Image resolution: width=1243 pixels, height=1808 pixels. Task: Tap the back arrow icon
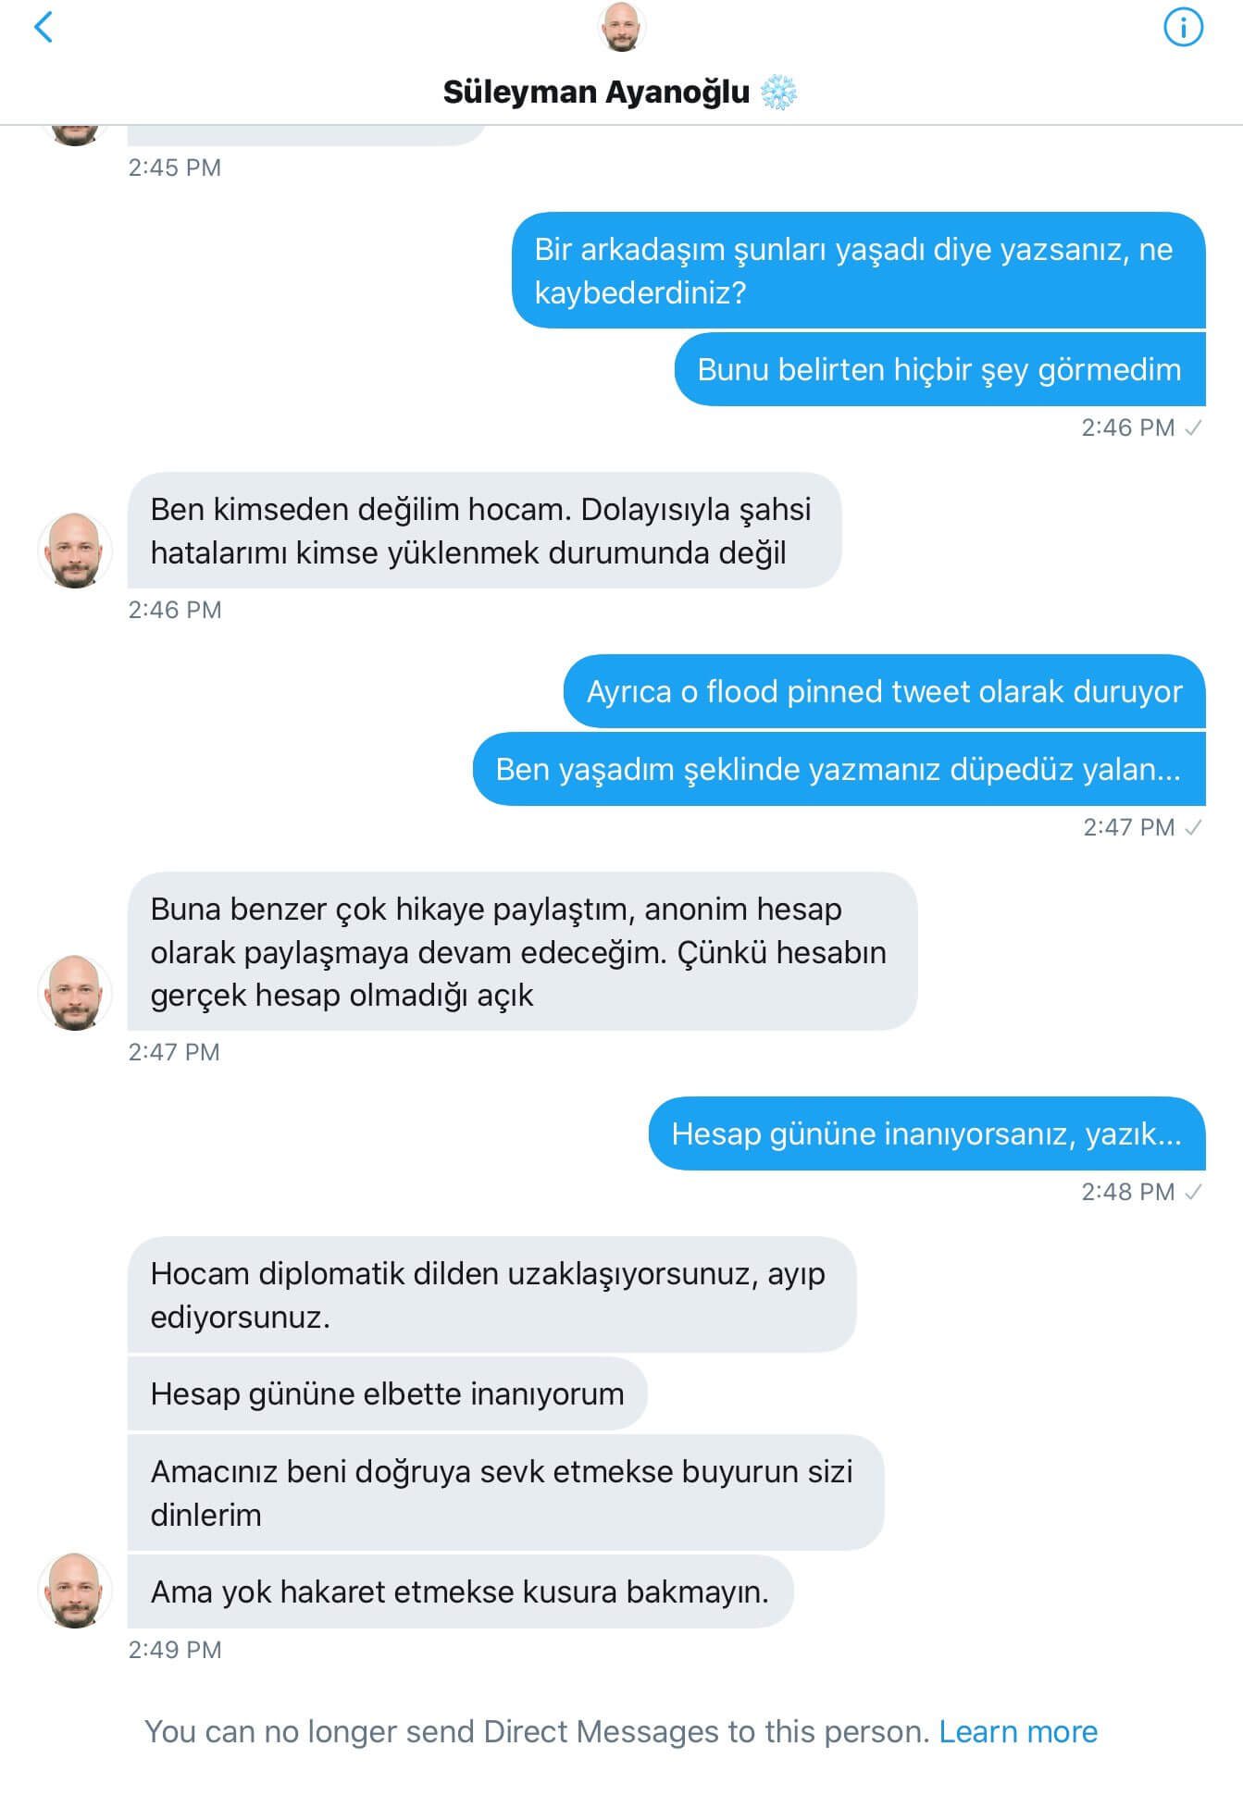tap(44, 27)
